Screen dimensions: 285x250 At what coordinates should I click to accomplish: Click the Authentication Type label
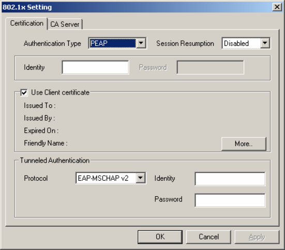click(52, 43)
